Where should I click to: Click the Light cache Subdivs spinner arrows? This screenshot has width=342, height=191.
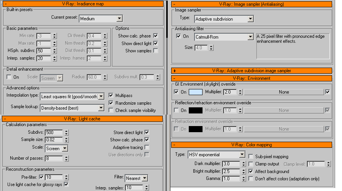(66, 132)
